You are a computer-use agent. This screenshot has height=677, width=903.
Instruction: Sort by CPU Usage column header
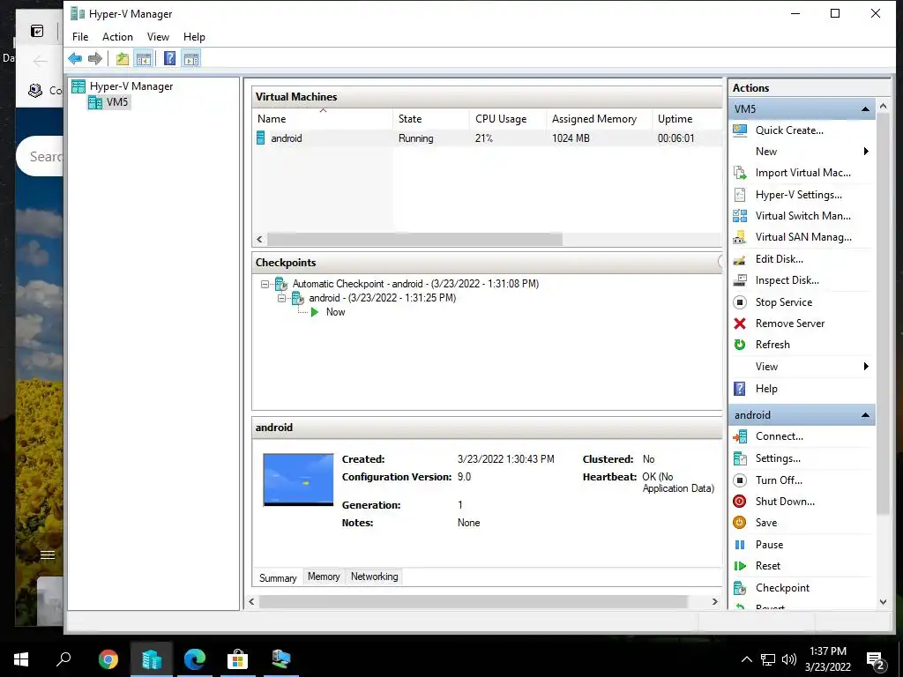tap(507, 119)
